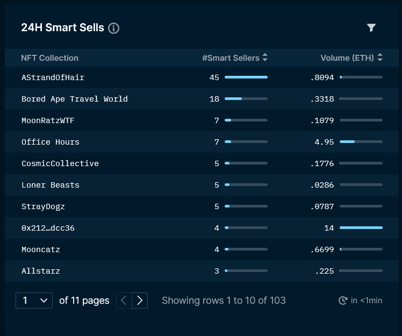This screenshot has width=402, height=336.
Task: Open Bored Ape Travel World collection
Action: [75, 99]
